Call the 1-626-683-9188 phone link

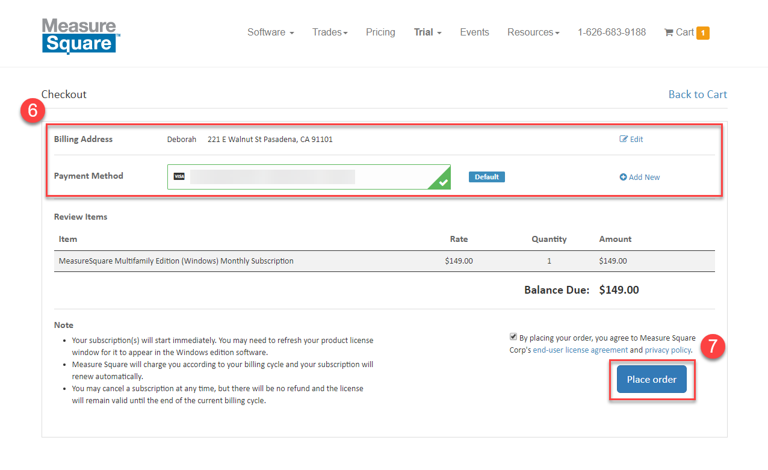point(612,32)
